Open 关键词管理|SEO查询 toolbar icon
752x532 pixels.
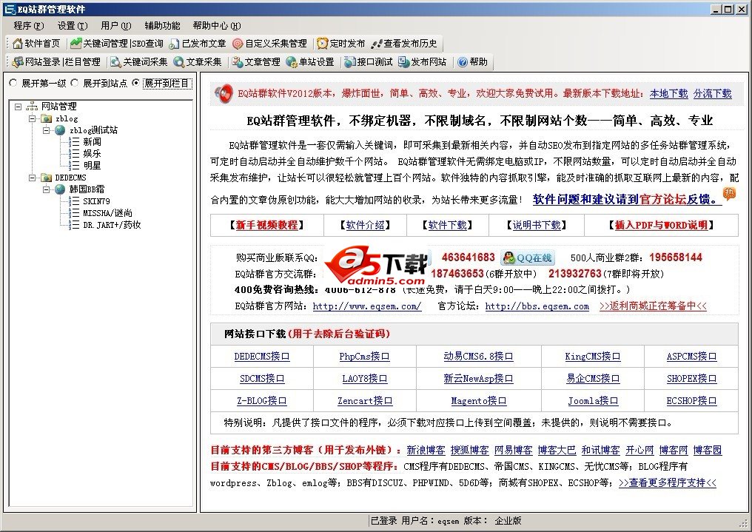(75, 44)
